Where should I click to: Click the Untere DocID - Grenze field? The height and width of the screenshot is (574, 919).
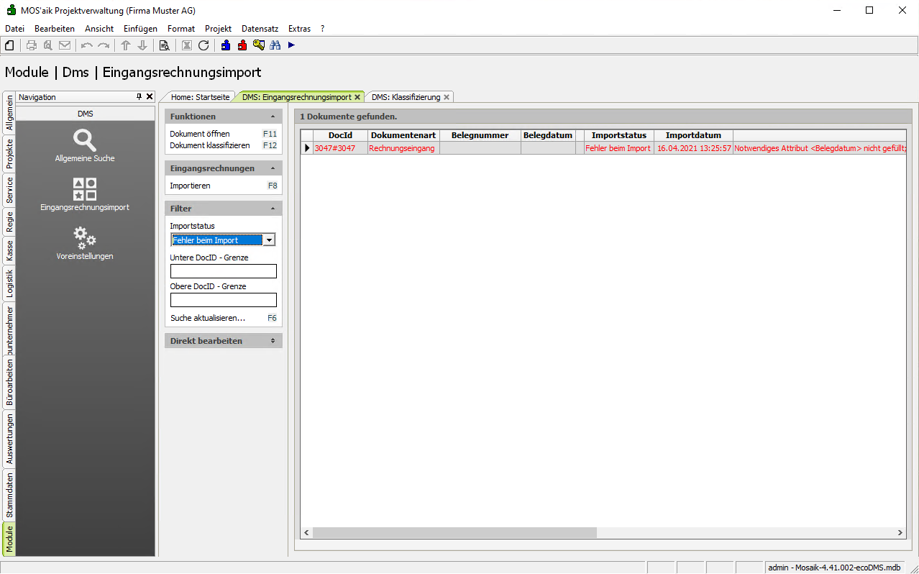[223, 271]
